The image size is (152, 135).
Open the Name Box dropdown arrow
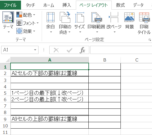[x=35, y=50]
